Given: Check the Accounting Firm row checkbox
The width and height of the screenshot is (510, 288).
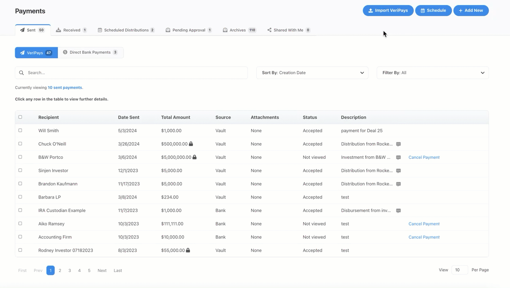Looking at the screenshot, I should point(20,237).
